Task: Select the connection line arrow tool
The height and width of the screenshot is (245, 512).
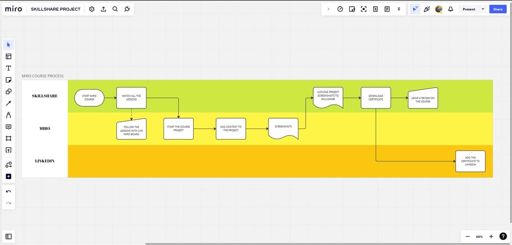Action: click(x=9, y=103)
